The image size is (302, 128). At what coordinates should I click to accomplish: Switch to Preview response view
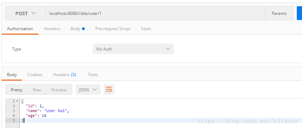(x=59, y=90)
